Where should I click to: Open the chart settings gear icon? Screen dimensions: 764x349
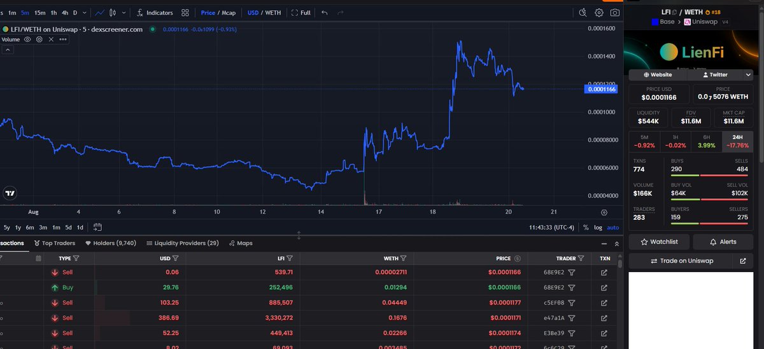(x=599, y=13)
